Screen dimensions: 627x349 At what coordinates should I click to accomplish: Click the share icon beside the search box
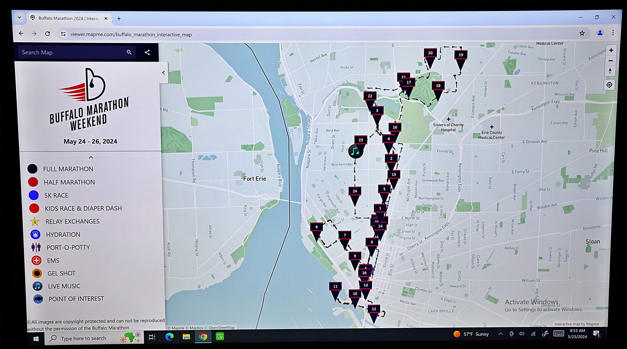[147, 52]
